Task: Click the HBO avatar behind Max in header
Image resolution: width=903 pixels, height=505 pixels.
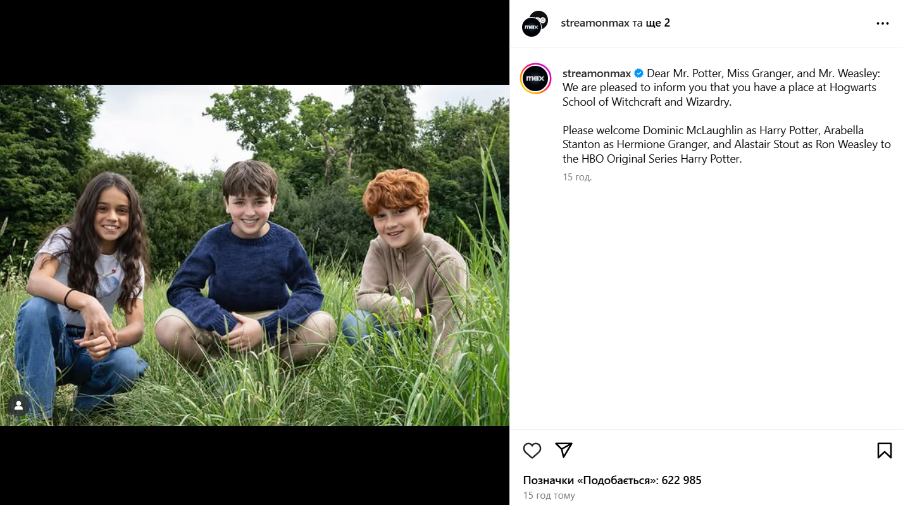Action: pyautogui.click(x=540, y=18)
